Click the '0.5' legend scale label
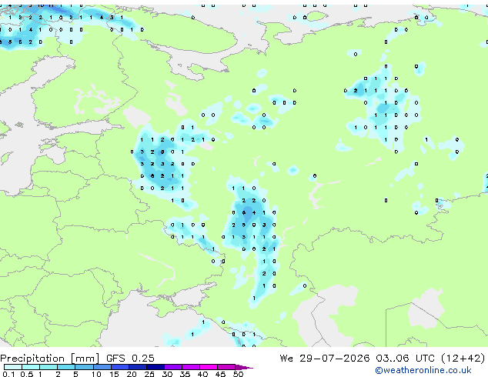This screenshot has height=377, width=488. 26,374
